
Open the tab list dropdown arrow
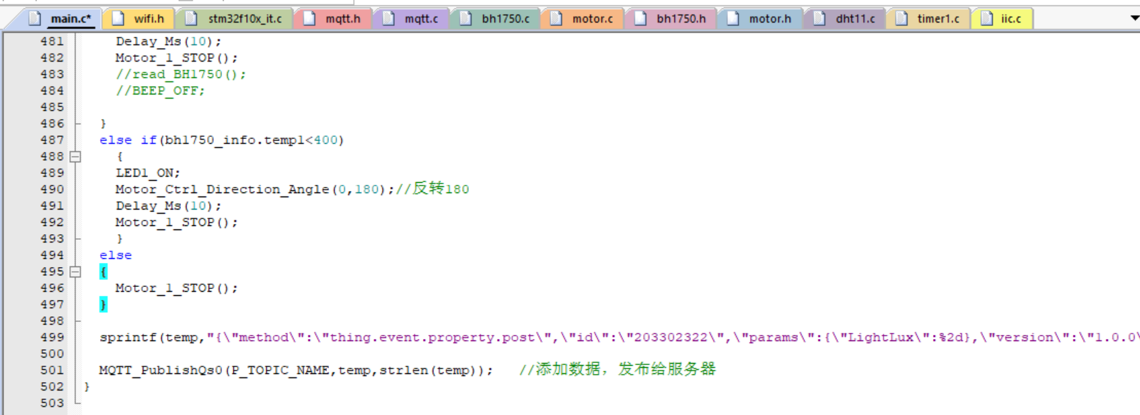click(x=1134, y=18)
